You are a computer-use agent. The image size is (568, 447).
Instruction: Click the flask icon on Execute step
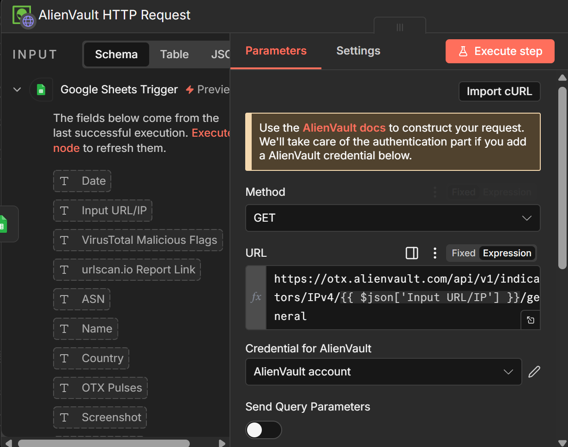pyautogui.click(x=463, y=51)
